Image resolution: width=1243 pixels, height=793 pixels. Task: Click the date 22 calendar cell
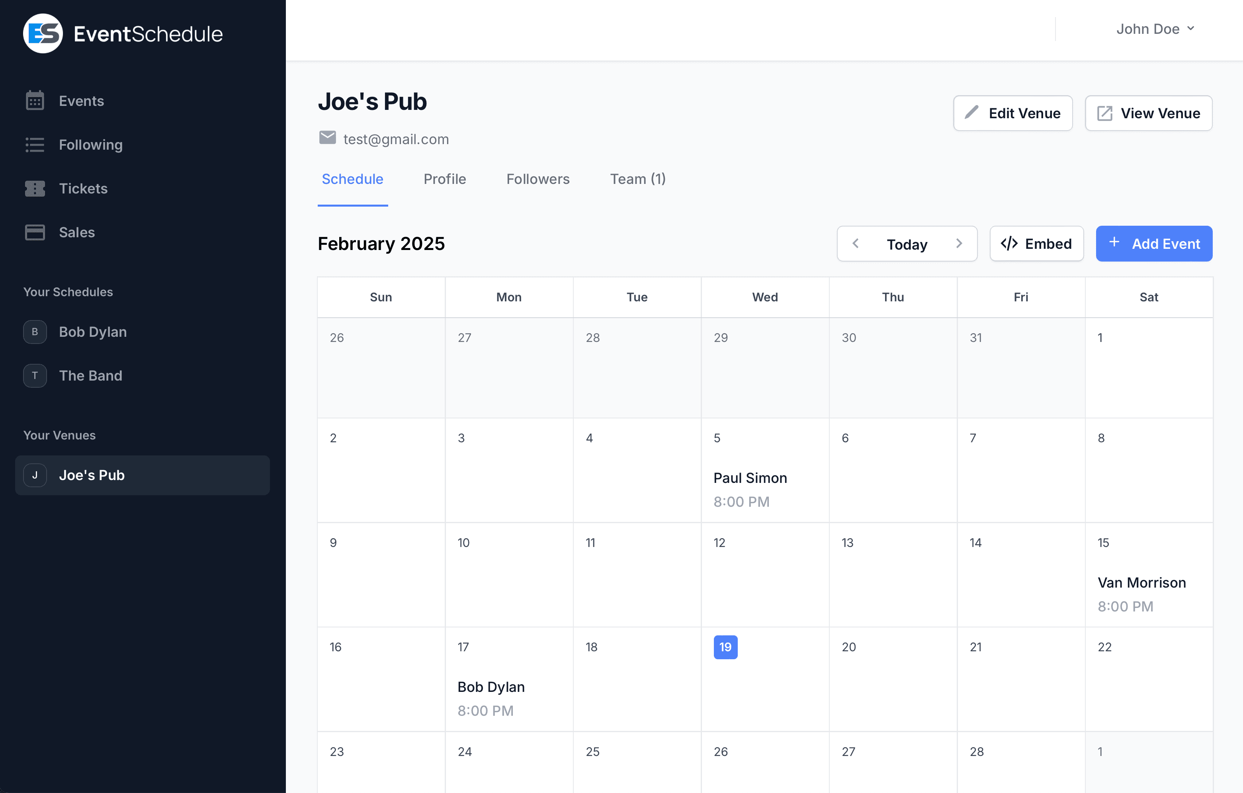1149,679
